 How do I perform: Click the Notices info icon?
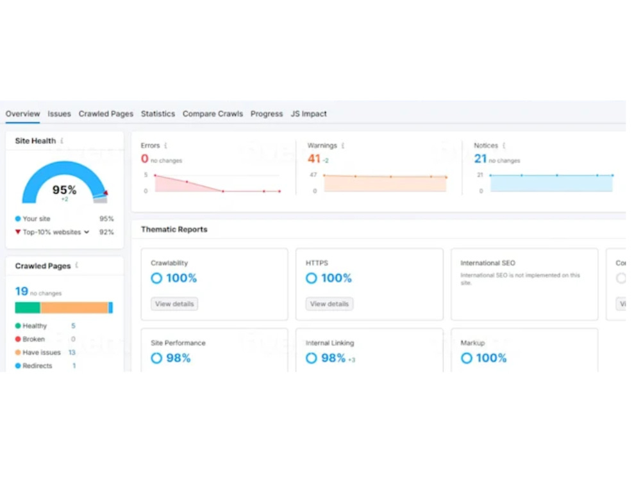[x=504, y=146]
